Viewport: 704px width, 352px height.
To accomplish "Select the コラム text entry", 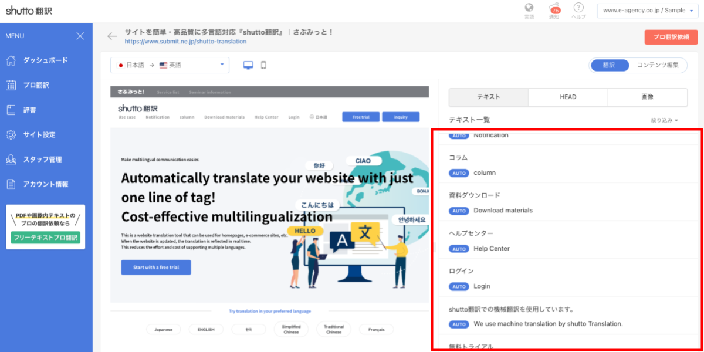I will coord(458,158).
